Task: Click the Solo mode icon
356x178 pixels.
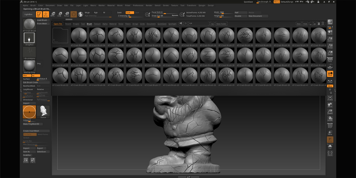Action: [330, 146]
